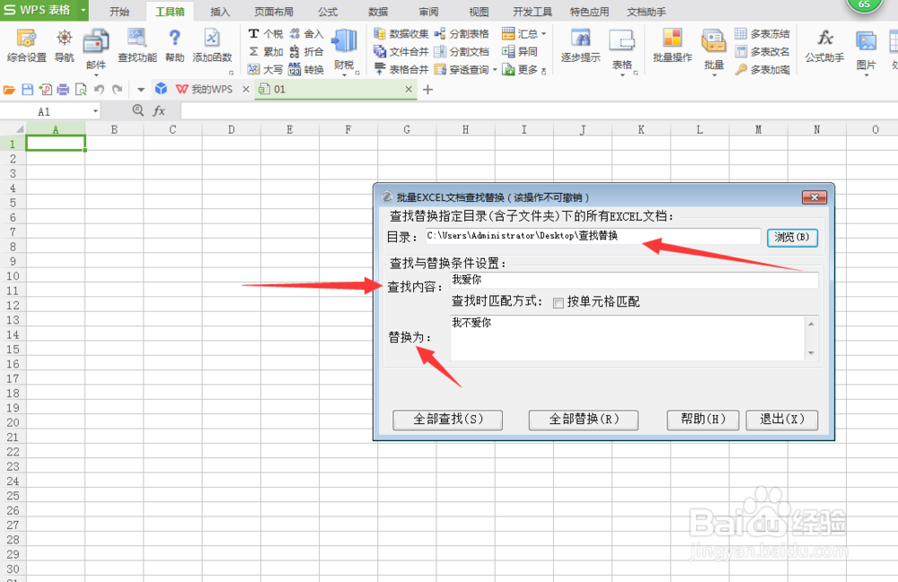
Task: Open the 综合设置 settings tool
Action: [x=26, y=45]
